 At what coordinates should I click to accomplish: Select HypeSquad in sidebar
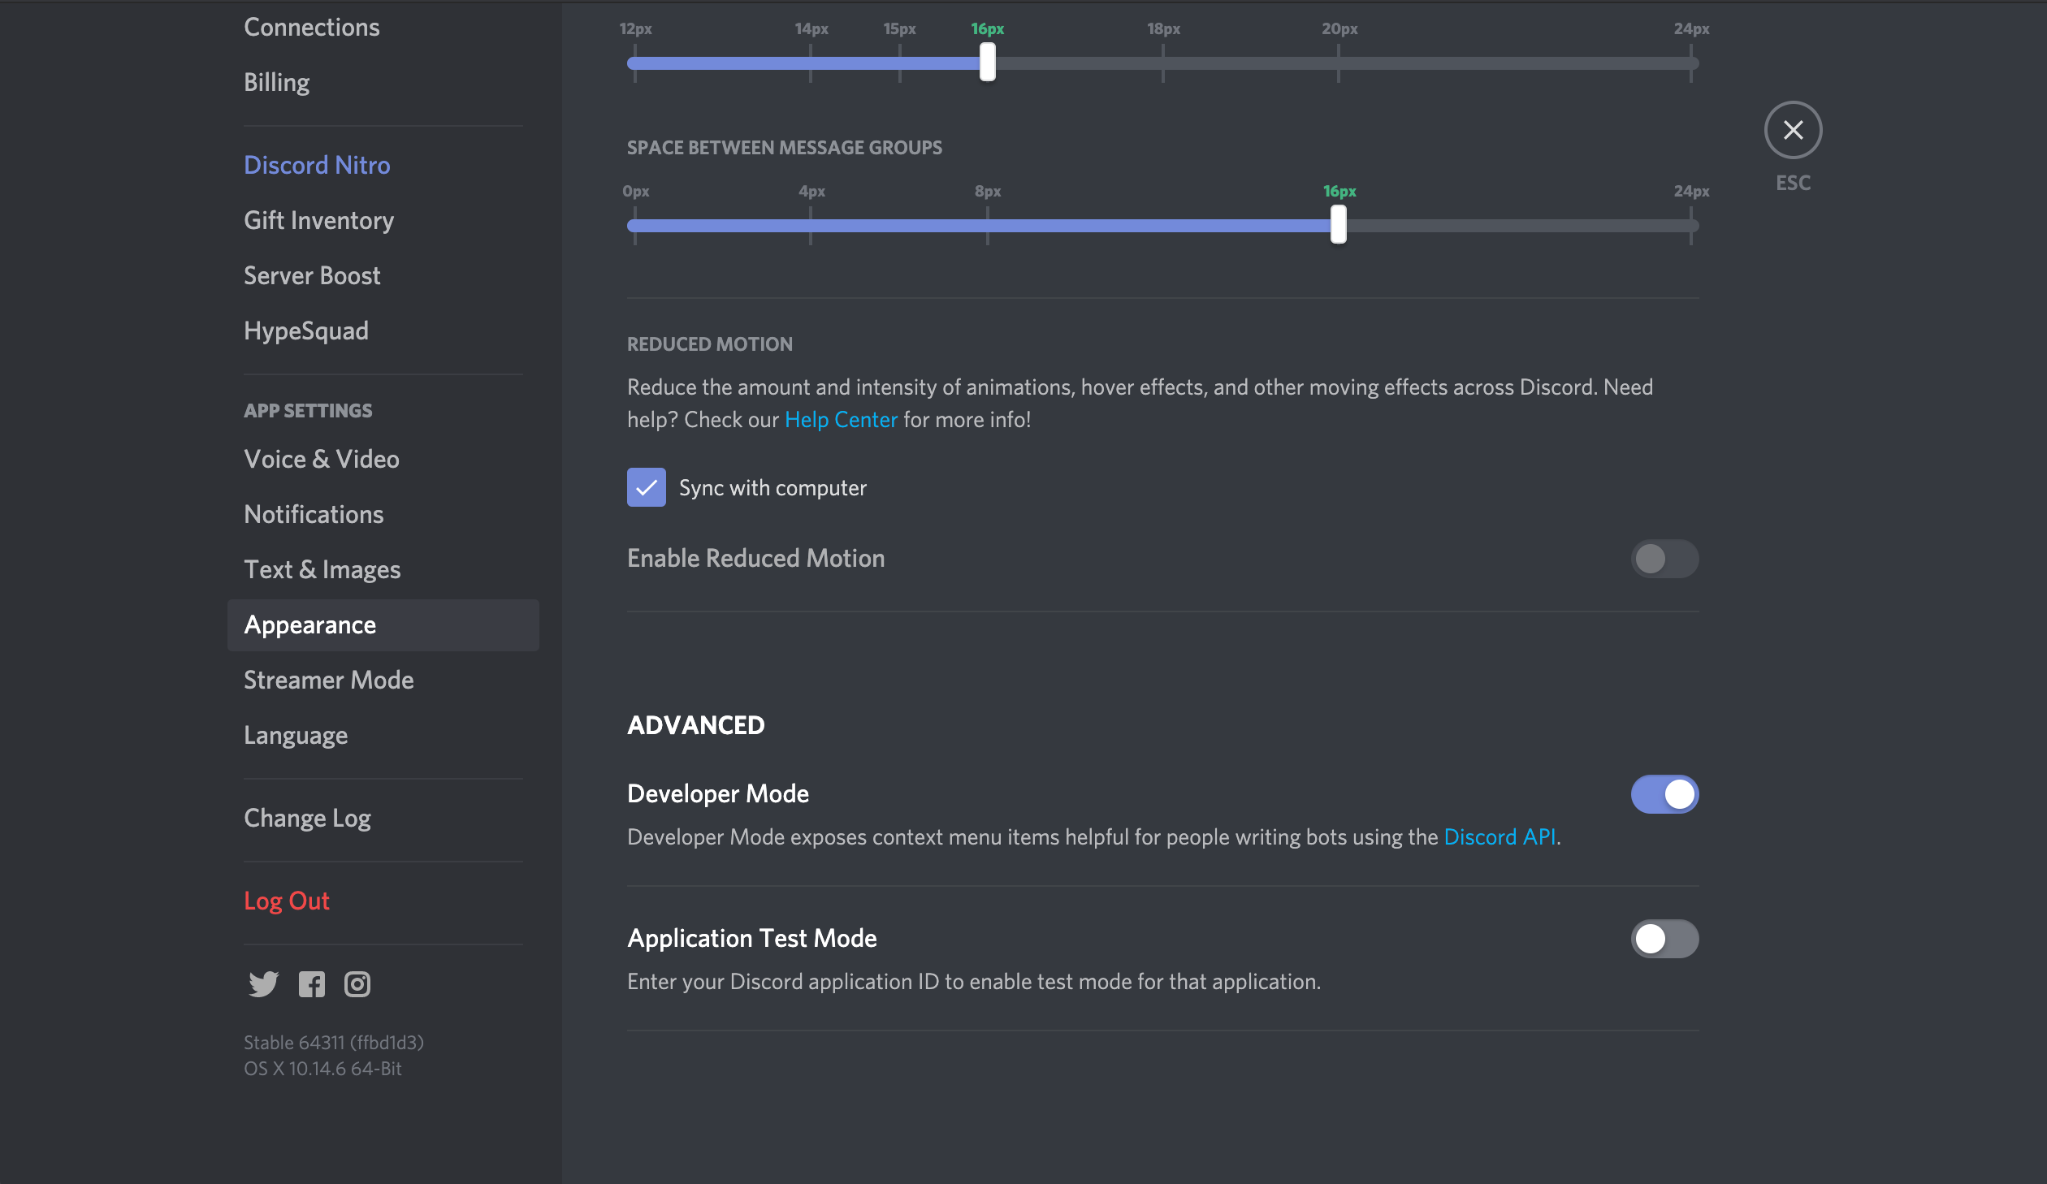(x=383, y=331)
